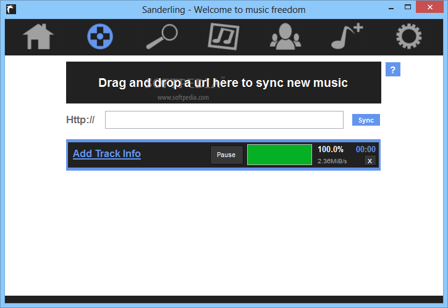Close the Sanderling window
448x308 pixels.
pos(429,7)
